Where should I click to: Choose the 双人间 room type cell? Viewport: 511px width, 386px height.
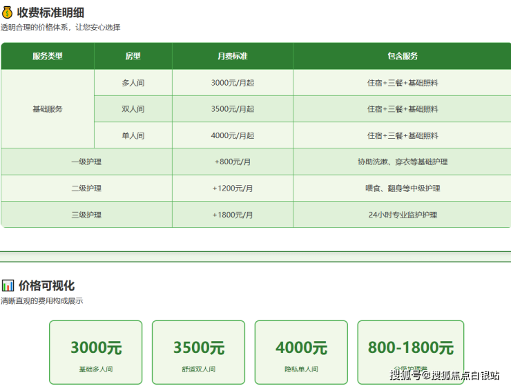pyautogui.click(x=133, y=109)
